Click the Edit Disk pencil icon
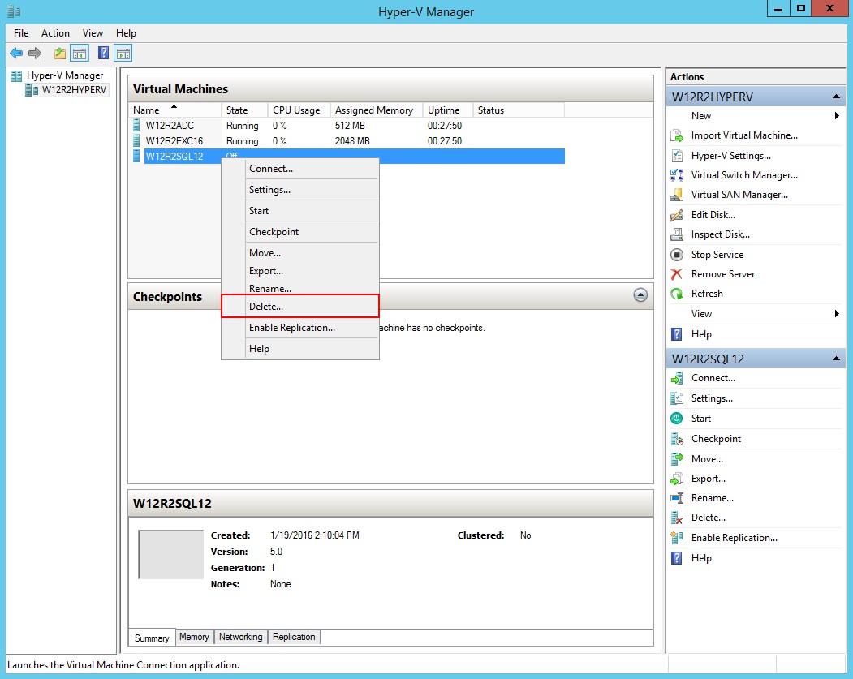This screenshot has height=679, width=853. click(x=677, y=215)
